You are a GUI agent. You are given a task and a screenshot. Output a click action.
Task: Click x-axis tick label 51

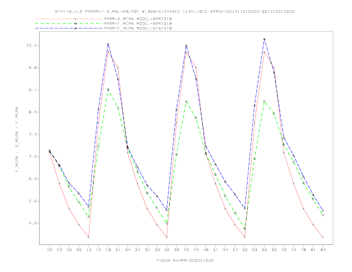[x=216, y=250]
